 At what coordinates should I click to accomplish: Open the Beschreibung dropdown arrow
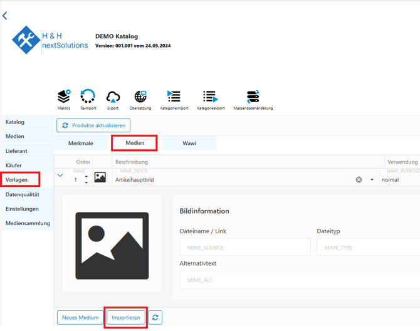pyautogui.click(x=372, y=180)
